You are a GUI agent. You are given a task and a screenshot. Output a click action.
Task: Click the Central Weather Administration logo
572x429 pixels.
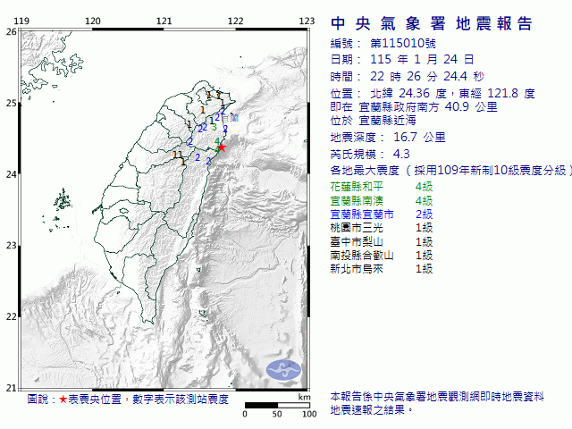pos(285,368)
